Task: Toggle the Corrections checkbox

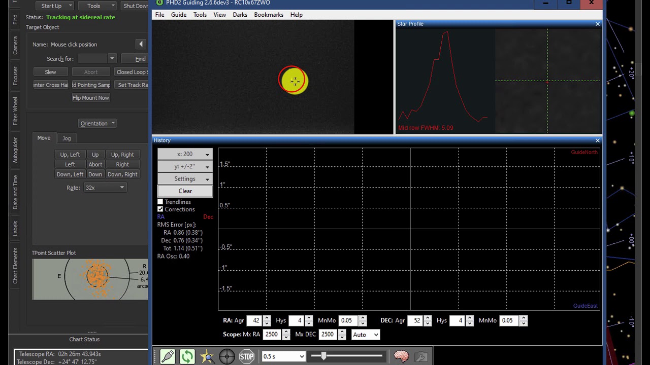Action: [x=160, y=209]
